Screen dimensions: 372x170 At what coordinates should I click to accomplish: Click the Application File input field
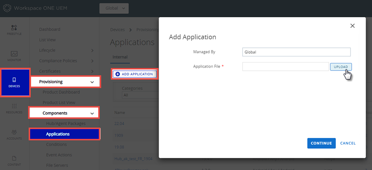286,66
